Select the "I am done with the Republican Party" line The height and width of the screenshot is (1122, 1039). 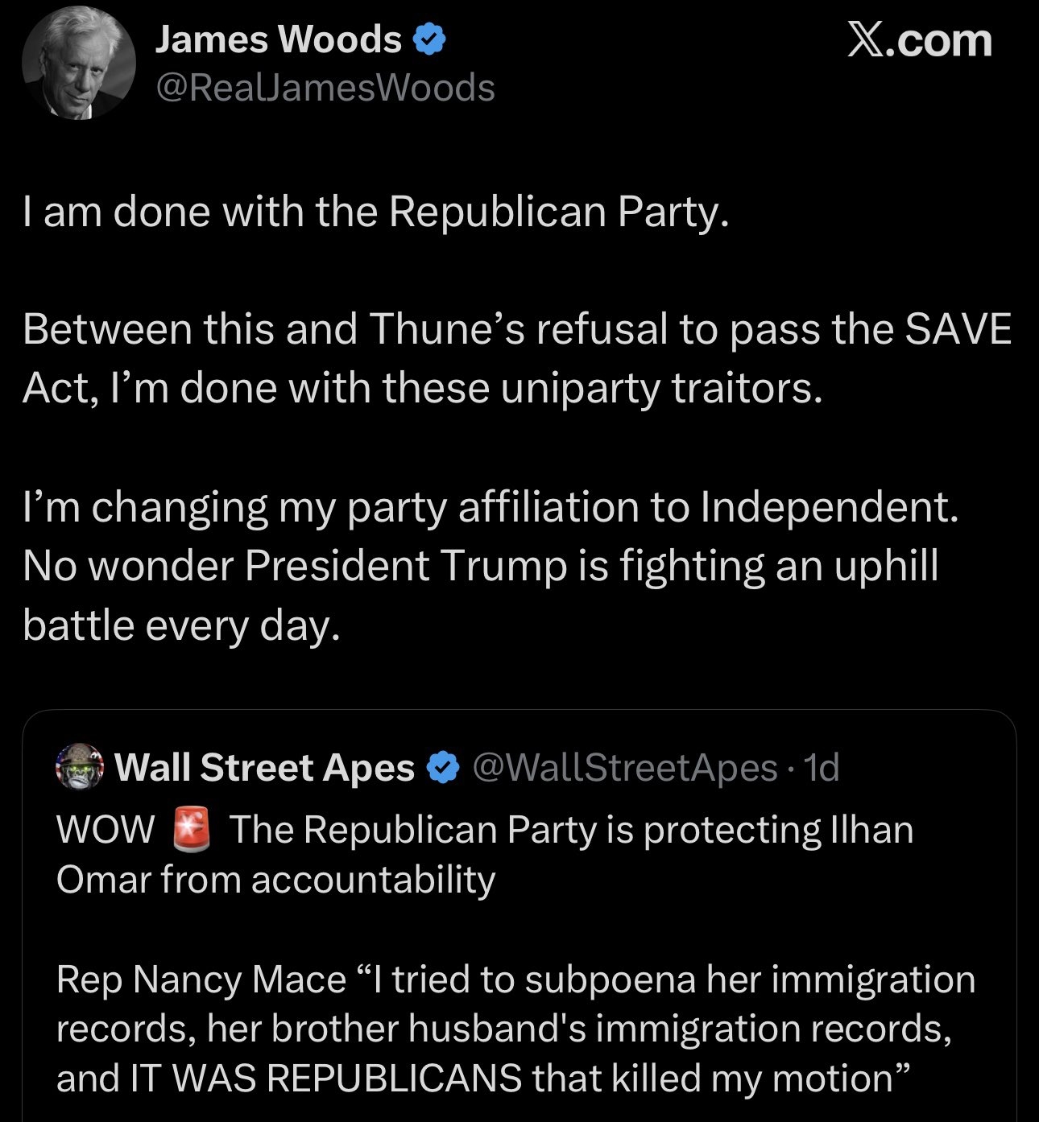(x=376, y=212)
